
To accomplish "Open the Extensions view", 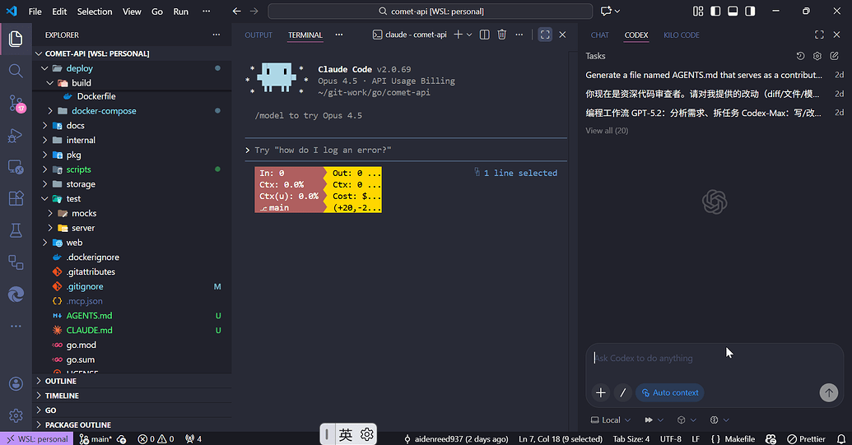I will tap(16, 198).
